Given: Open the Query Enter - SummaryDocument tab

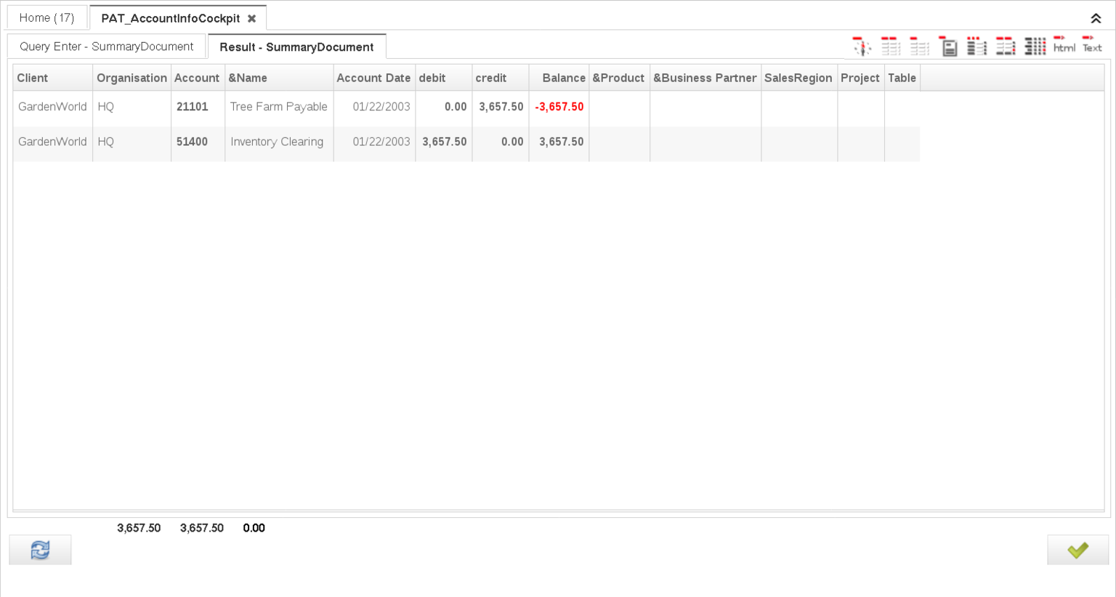Looking at the screenshot, I should 106,46.
